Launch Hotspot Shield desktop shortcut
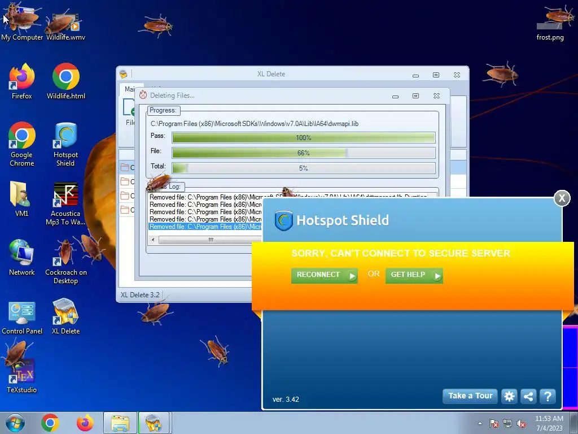This screenshot has height=434, width=578. (x=65, y=144)
